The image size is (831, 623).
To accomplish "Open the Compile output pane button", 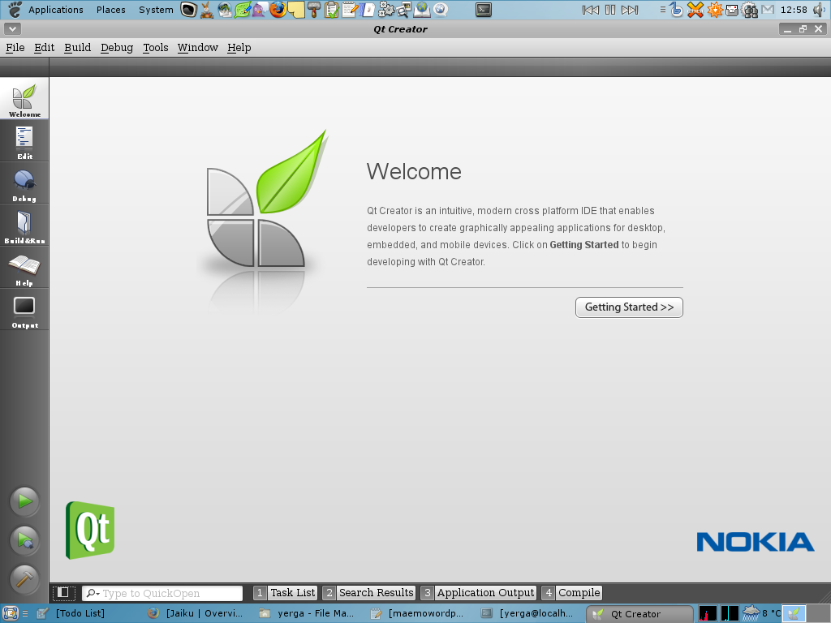I will pos(571,593).
